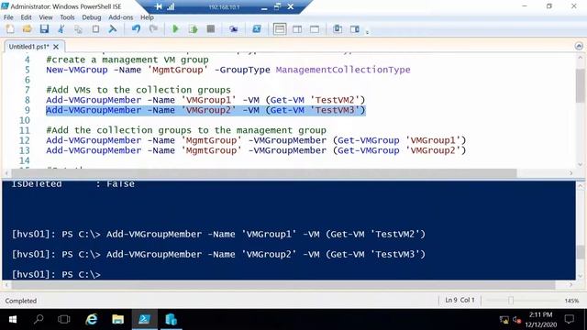587x330 pixels.
Task: Open File Explorer from the taskbar
Action: [117, 320]
